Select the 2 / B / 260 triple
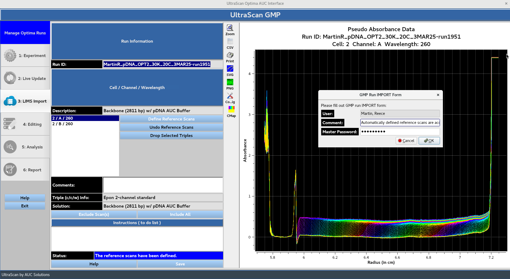Screen dimensions: 510x279 click(x=62, y=124)
